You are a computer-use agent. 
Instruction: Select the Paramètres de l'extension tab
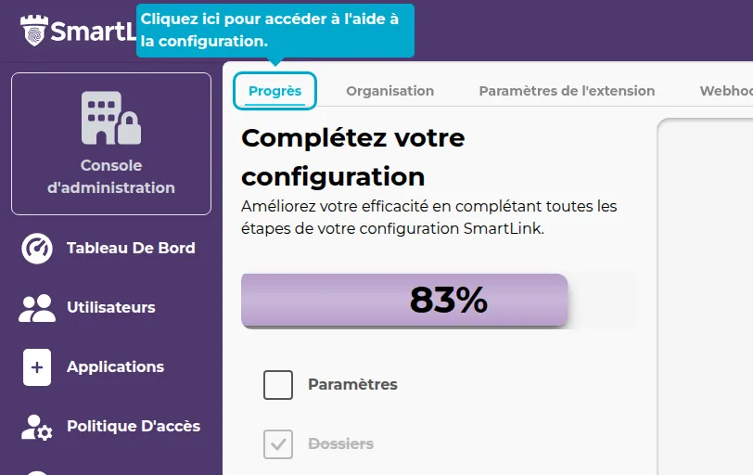(x=567, y=91)
